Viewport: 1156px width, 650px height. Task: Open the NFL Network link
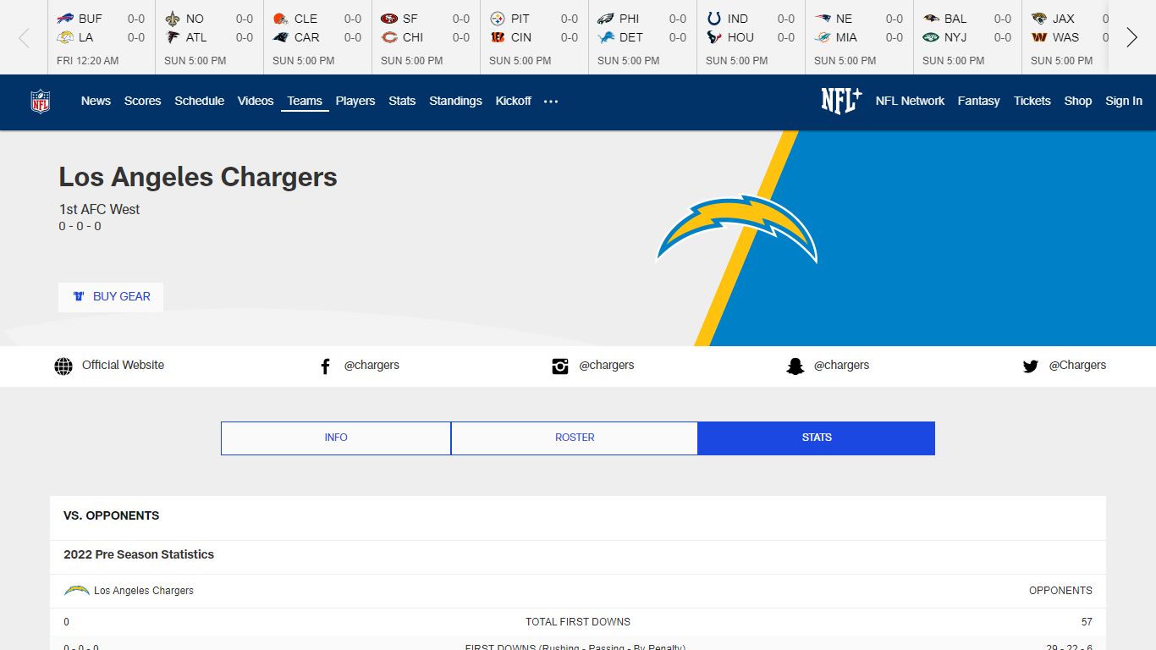pyautogui.click(x=910, y=101)
